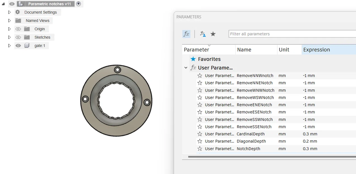Sort by the Name column header
The image size is (356, 174).
(x=256, y=50)
